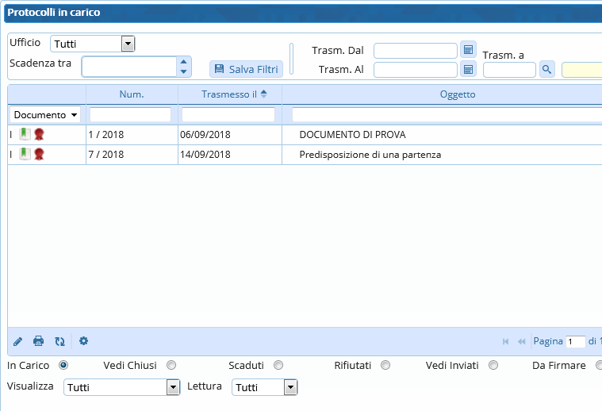This screenshot has height=411, width=602.
Task: Select the Vedi Chiusi radio button
Action: [171, 365]
